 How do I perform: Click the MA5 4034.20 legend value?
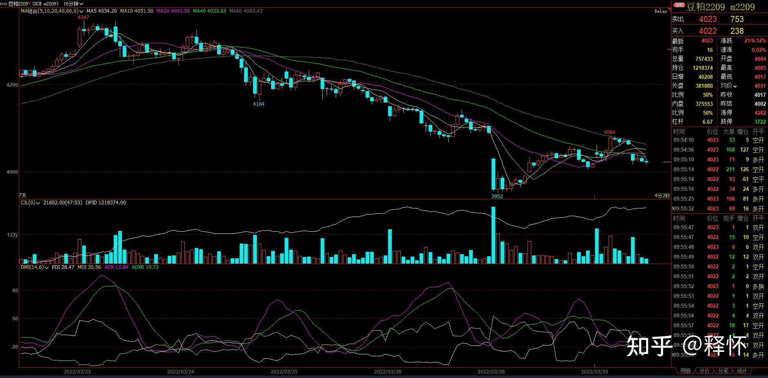(101, 11)
